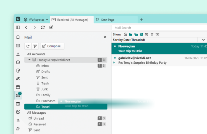
Task: Select Unread under All Messages
Action: coord(66,118)
